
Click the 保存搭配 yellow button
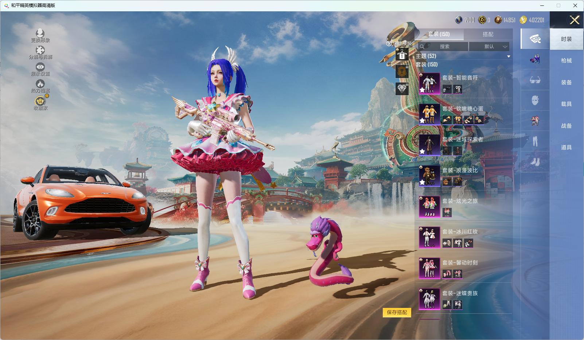397,312
